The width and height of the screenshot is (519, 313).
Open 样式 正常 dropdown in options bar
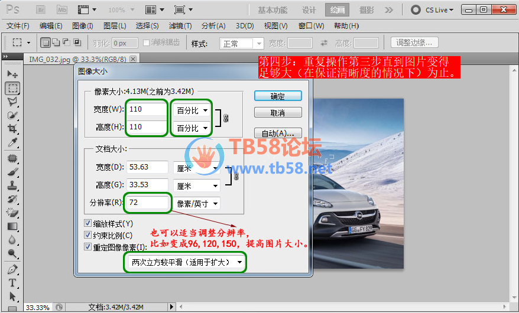click(x=241, y=43)
